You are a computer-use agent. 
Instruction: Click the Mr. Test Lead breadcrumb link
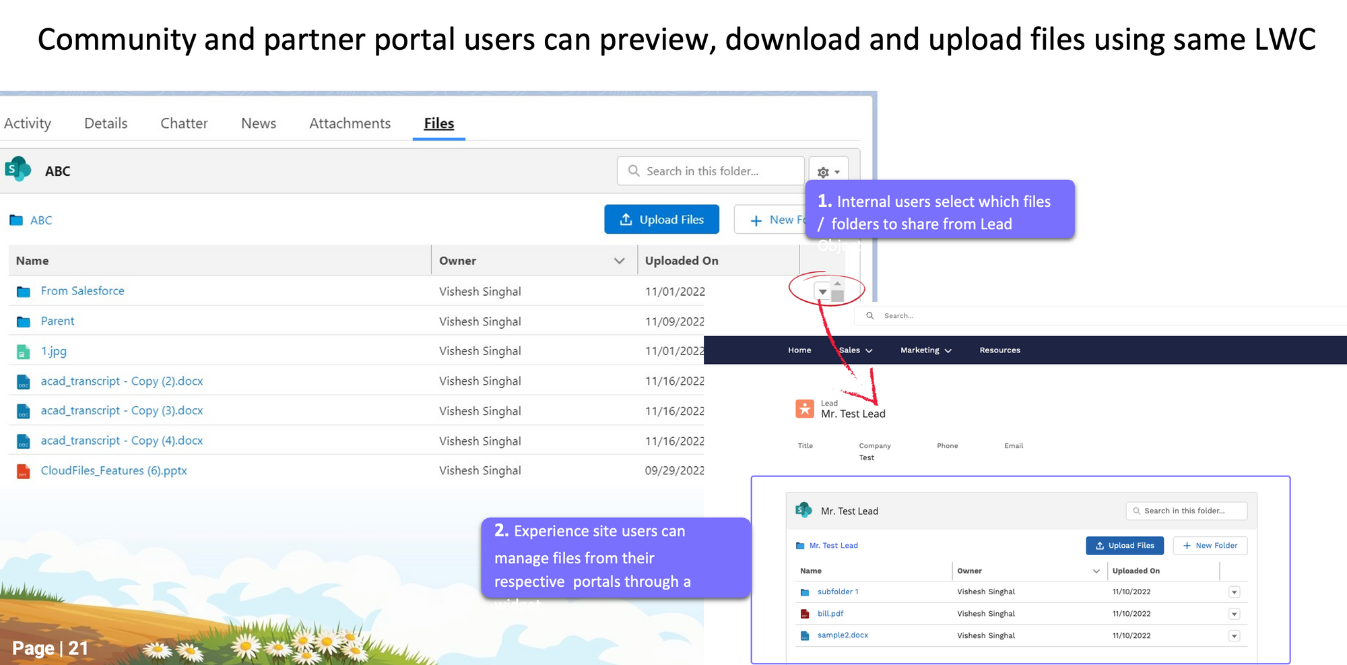click(834, 546)
